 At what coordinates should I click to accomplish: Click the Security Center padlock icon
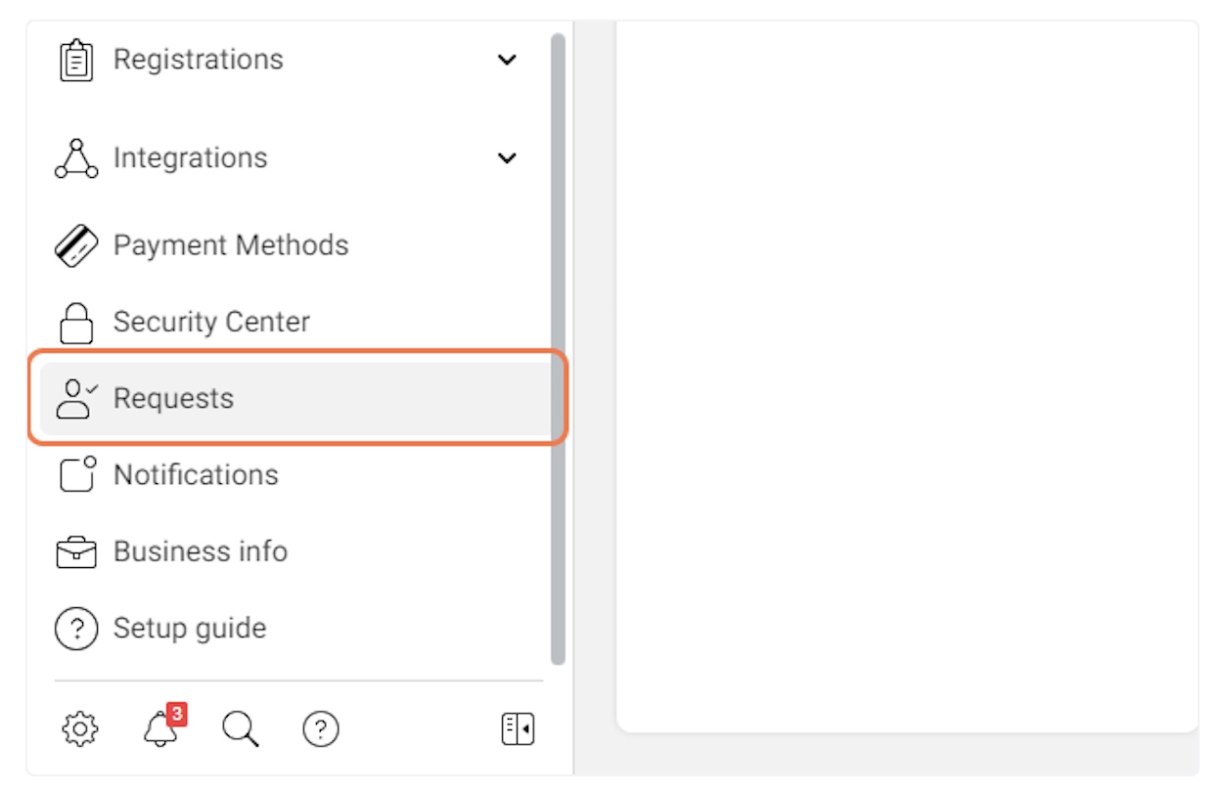pos(76,323)
